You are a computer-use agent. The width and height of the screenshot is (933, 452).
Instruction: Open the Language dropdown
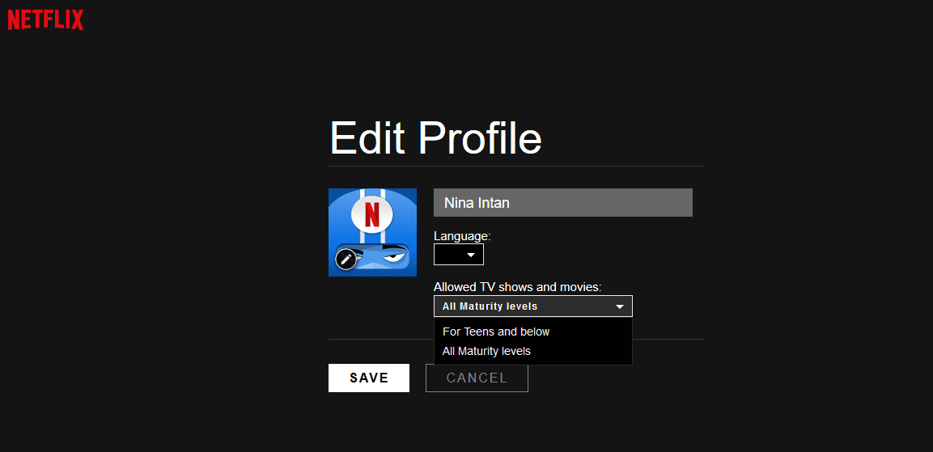coord(459,255)
